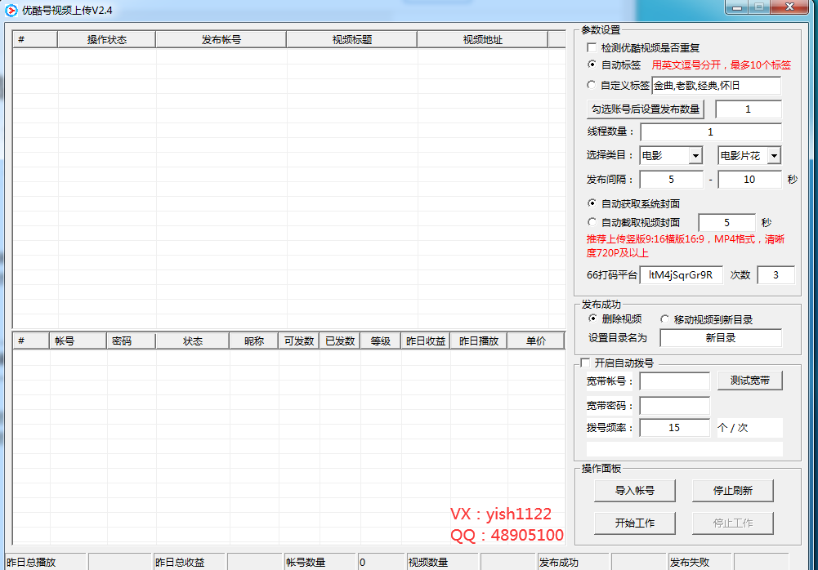The width and height of the screenshot is (818, 570).
Task: Click the 等级 column header
Action: tap(380, 341)
